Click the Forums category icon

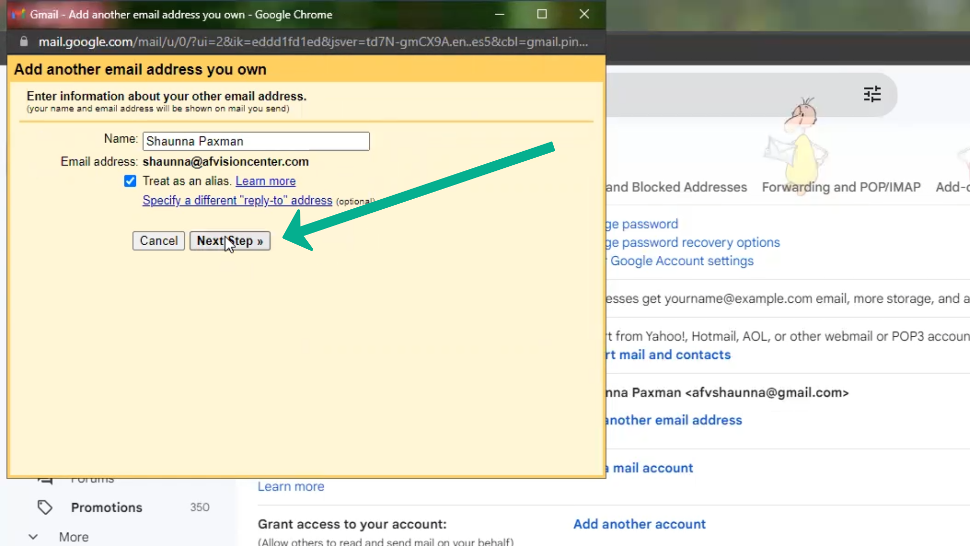click(x=45, y=480)
